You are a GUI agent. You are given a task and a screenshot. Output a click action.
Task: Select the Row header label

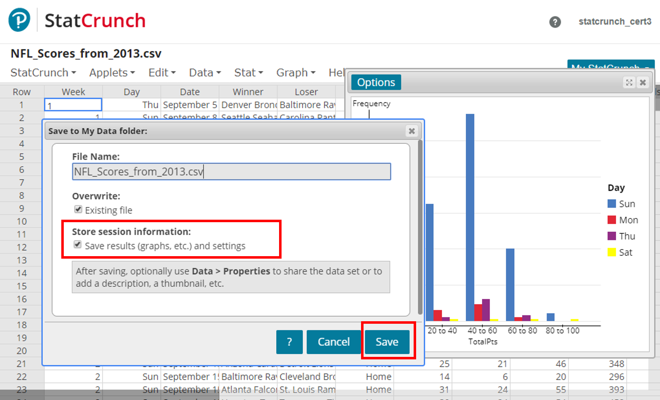click(22, 92)
